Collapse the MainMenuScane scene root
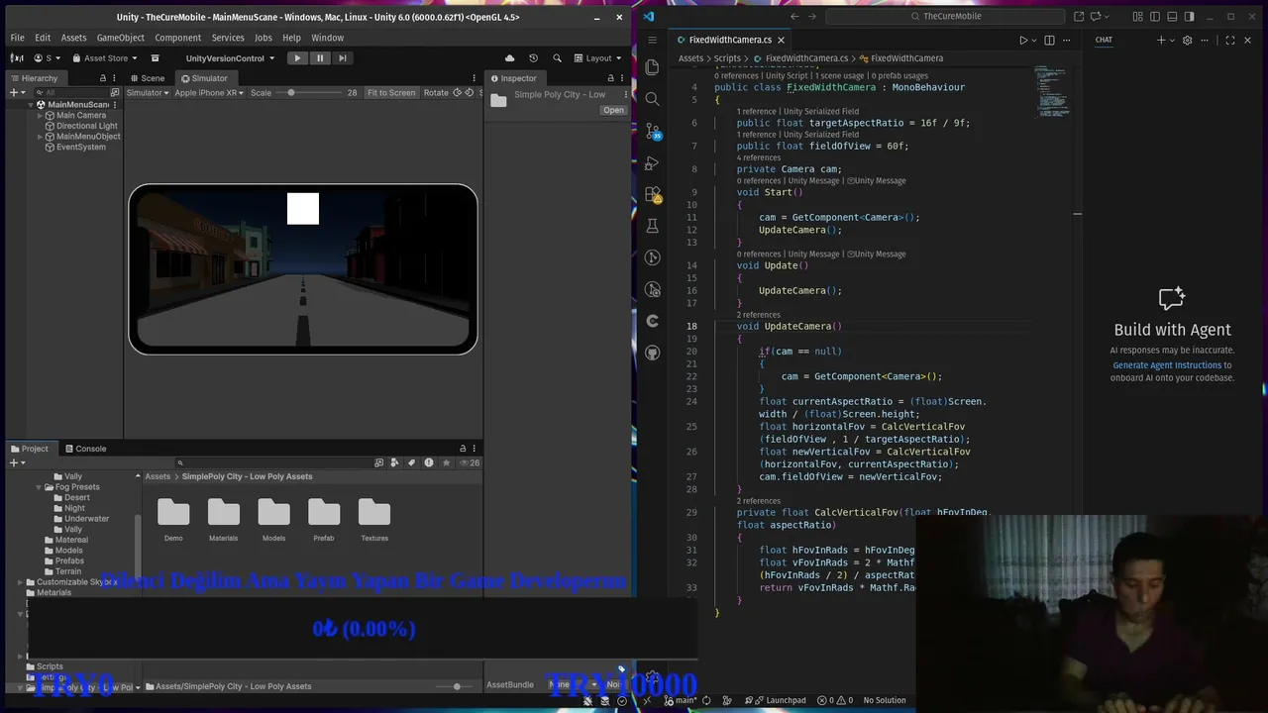Viewport: 1268px width, 713px height. (31, 104)
